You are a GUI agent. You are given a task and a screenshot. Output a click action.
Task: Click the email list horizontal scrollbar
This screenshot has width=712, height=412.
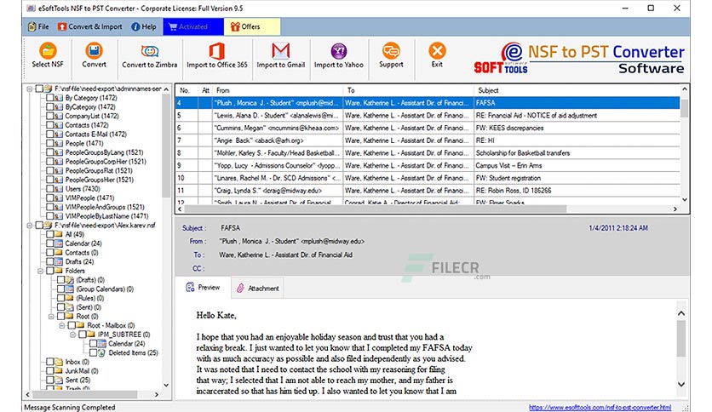point(375,209)
